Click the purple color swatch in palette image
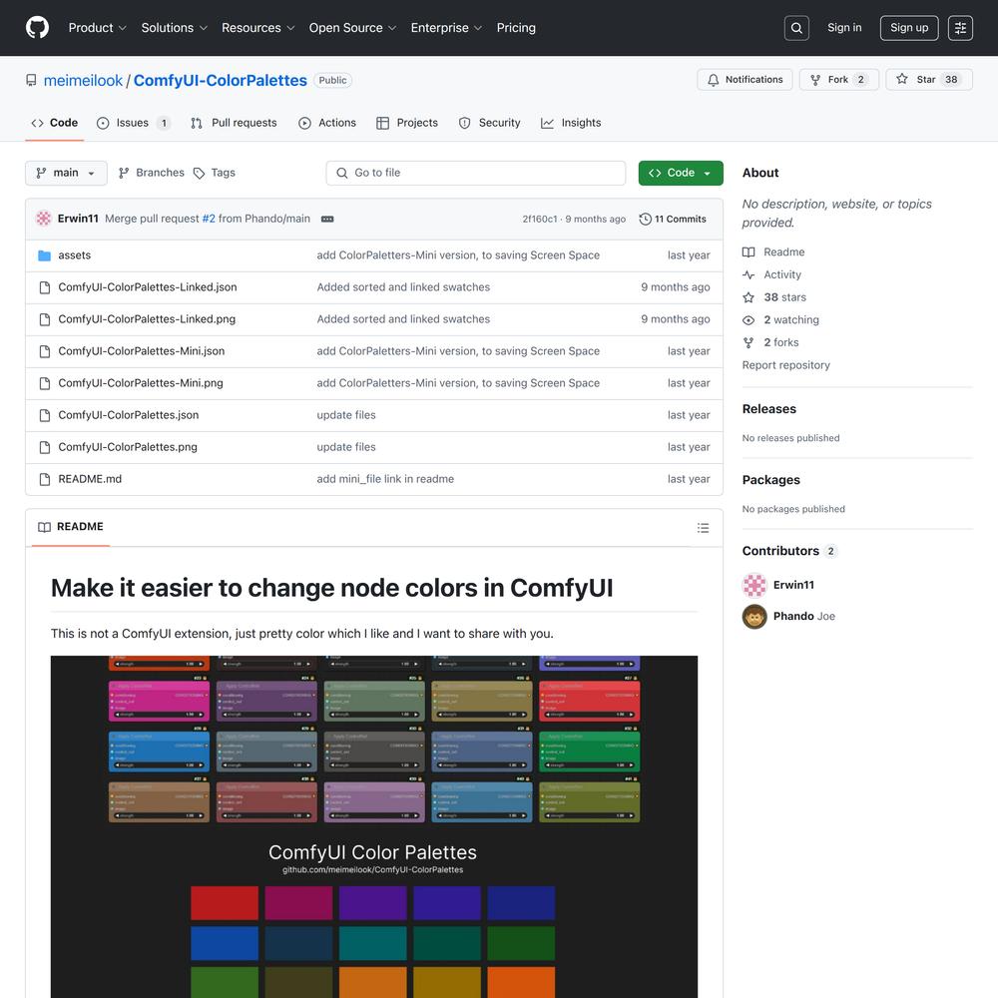 point(373,902)
